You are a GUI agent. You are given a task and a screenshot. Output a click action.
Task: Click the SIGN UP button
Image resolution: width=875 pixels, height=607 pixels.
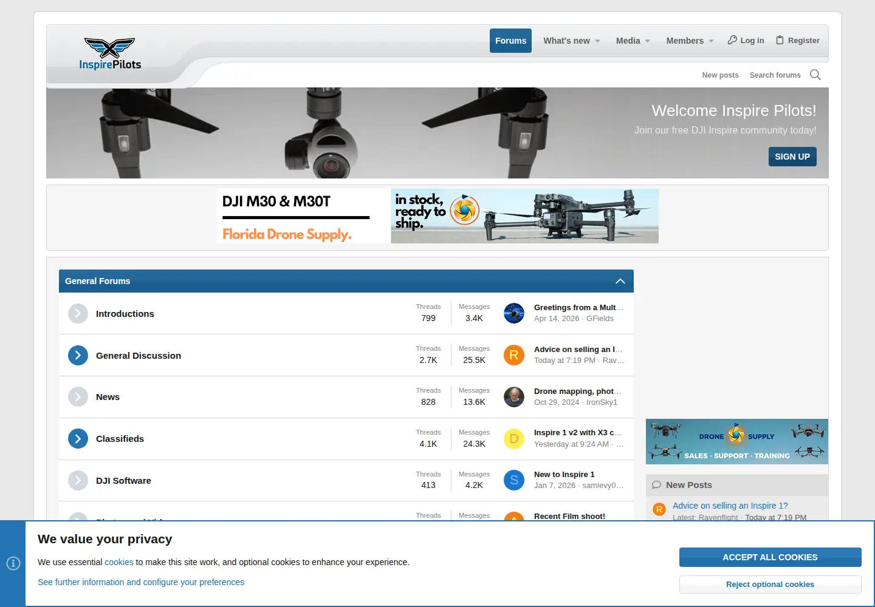pos(792,157)
